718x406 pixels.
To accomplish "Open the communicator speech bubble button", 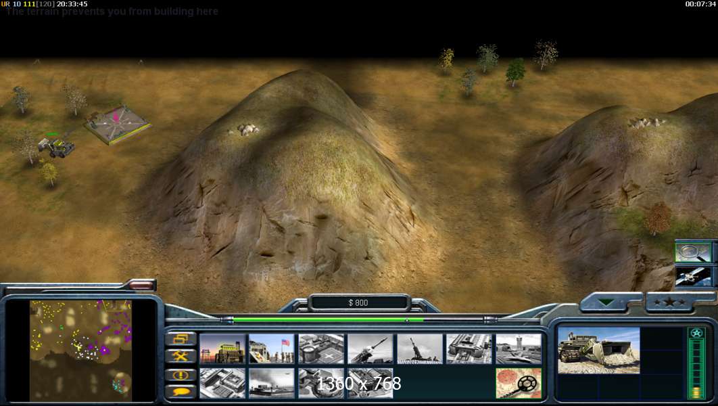I will pyautogui.click(x=181, y=392).
